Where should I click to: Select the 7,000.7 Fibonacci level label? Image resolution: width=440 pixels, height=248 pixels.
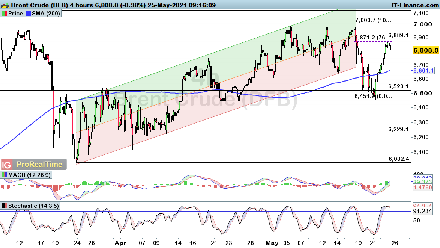point(374,20)
